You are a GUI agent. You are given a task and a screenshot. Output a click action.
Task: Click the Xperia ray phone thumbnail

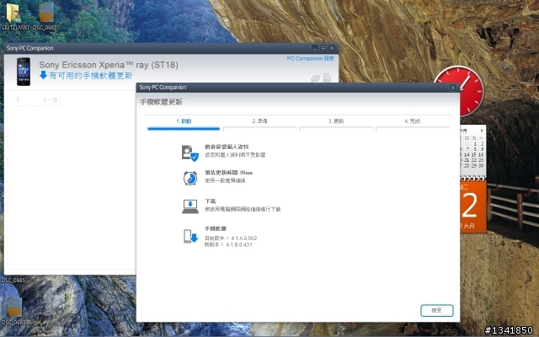point(24,72)
